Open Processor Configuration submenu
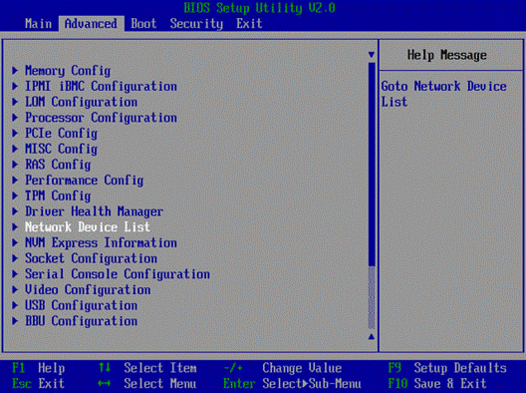This screenshot has height=393, width=526. pos(101,118)
